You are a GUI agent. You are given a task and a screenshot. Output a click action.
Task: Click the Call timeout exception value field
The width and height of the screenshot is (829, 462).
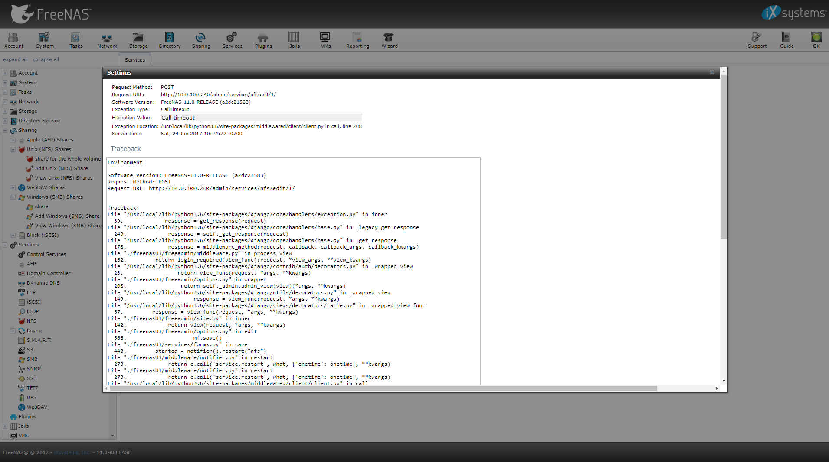[261, 118]
